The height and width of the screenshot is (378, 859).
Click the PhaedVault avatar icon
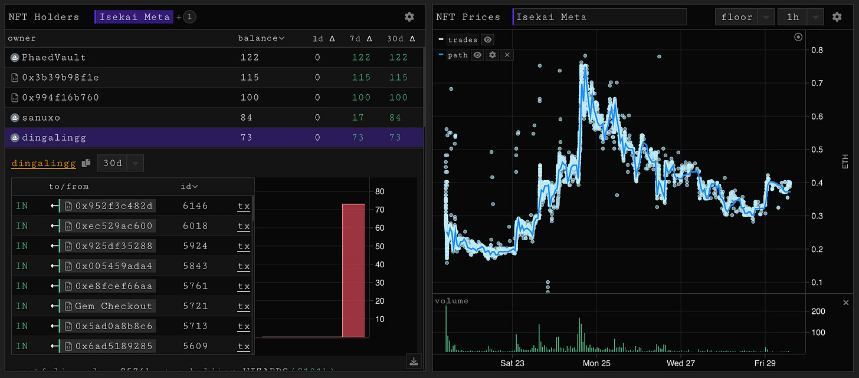[15, 58]
